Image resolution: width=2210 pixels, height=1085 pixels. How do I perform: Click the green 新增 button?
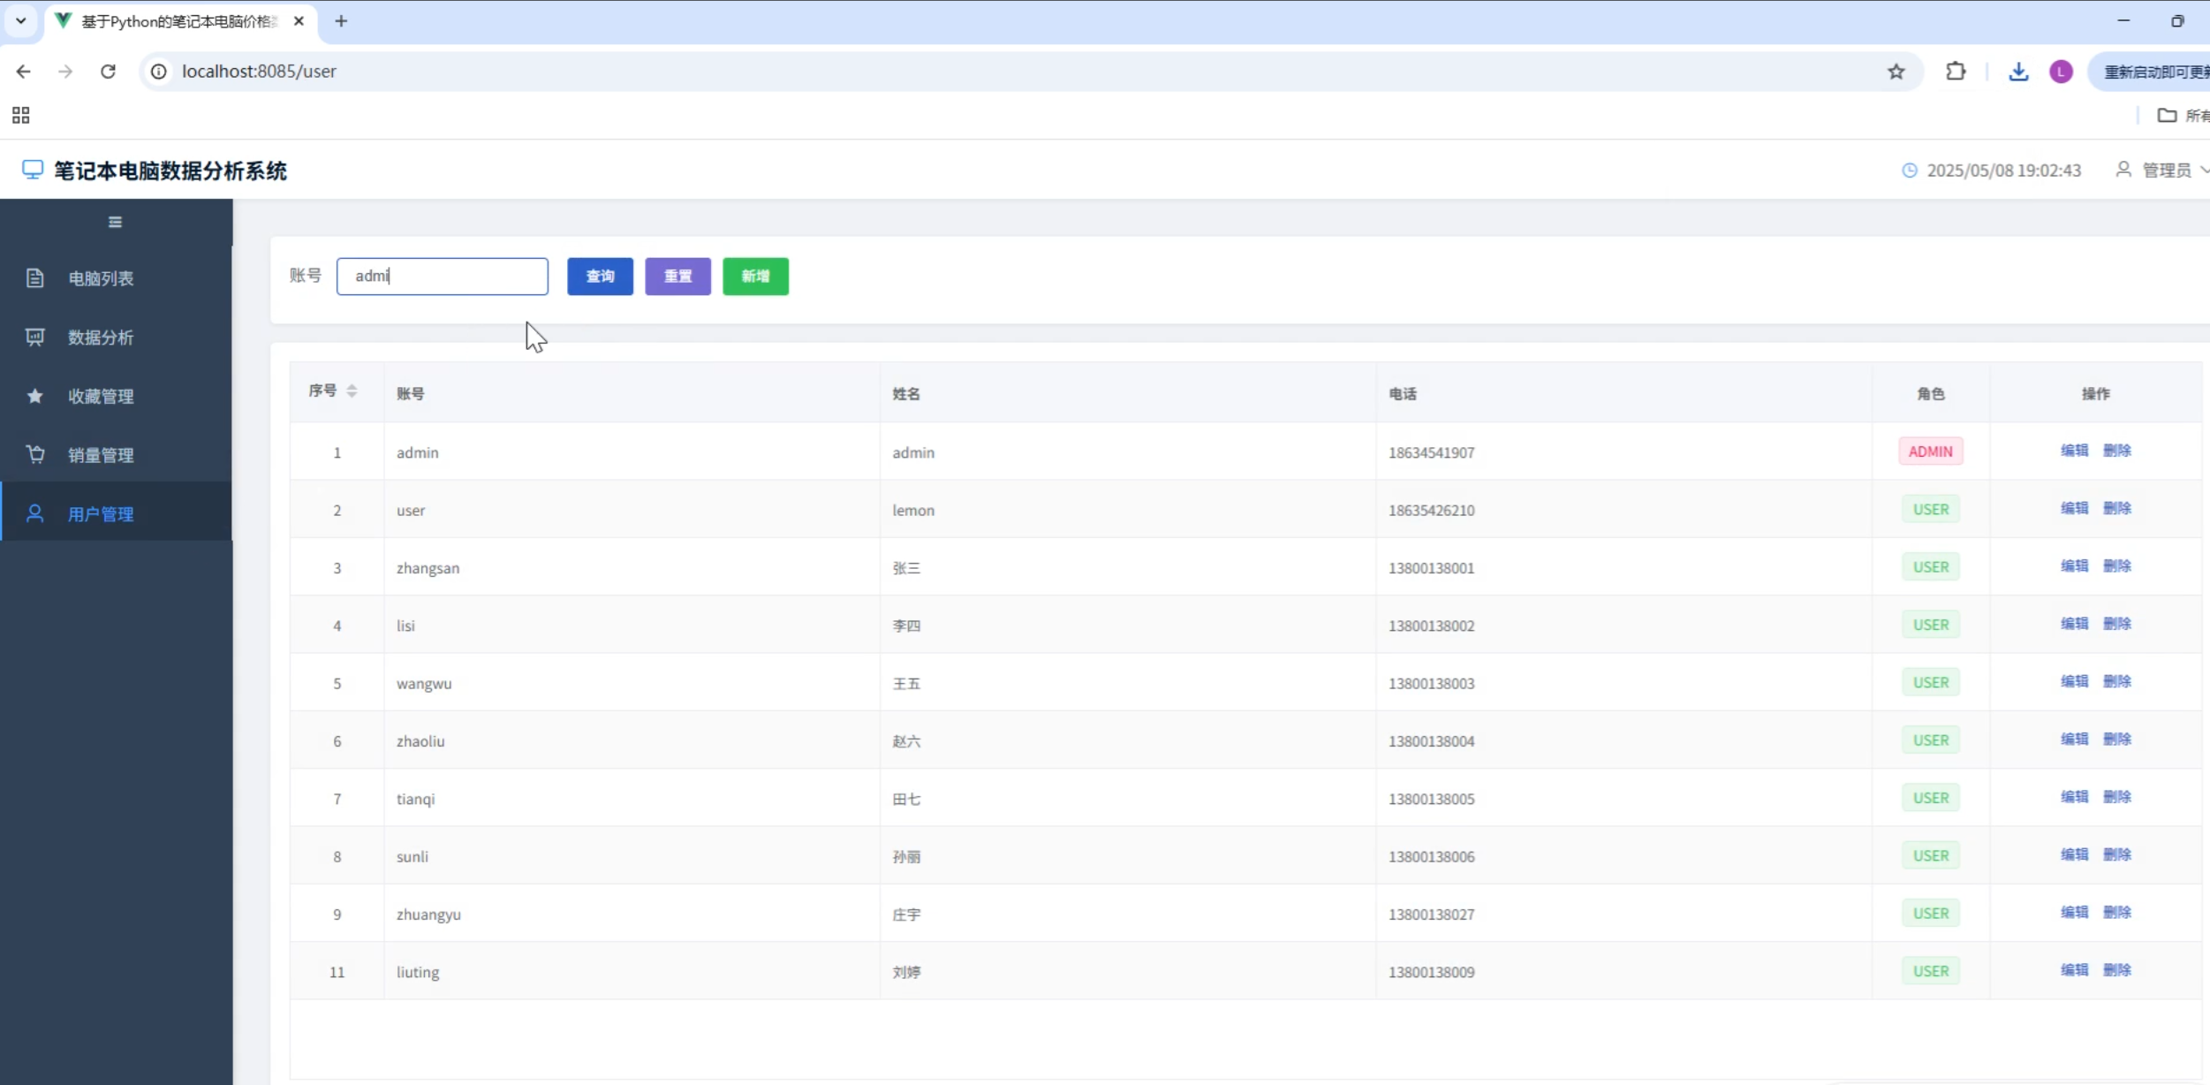[x=755, y=277]
